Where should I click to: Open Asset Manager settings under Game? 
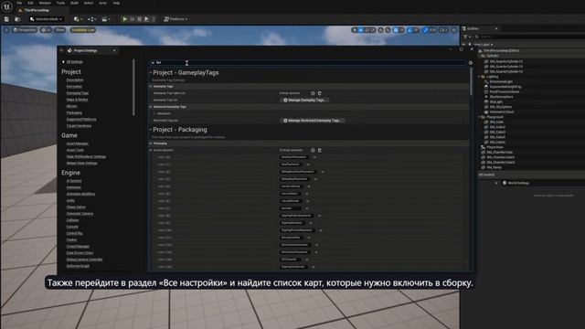[77, 143]
